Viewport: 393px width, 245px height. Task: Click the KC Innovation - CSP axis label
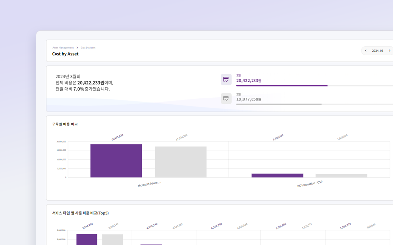310,184
